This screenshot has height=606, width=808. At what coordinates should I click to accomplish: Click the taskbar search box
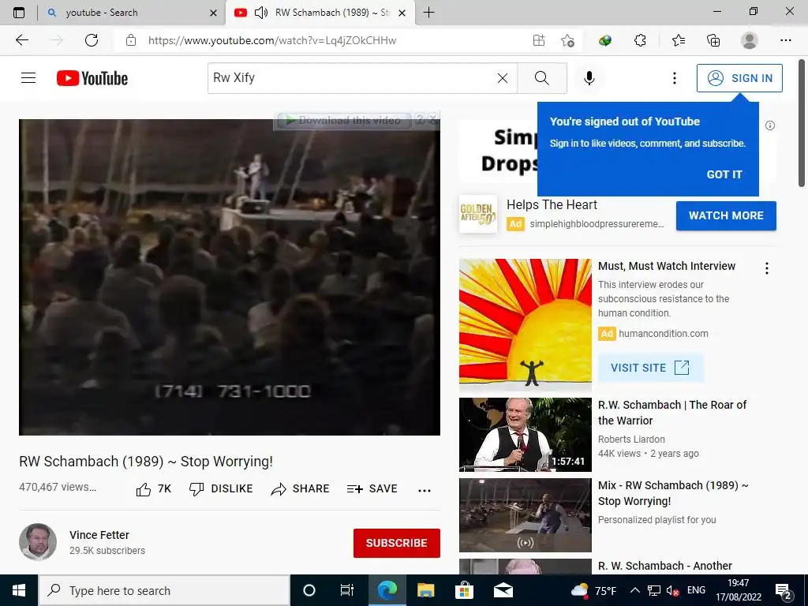click(164, 590)
